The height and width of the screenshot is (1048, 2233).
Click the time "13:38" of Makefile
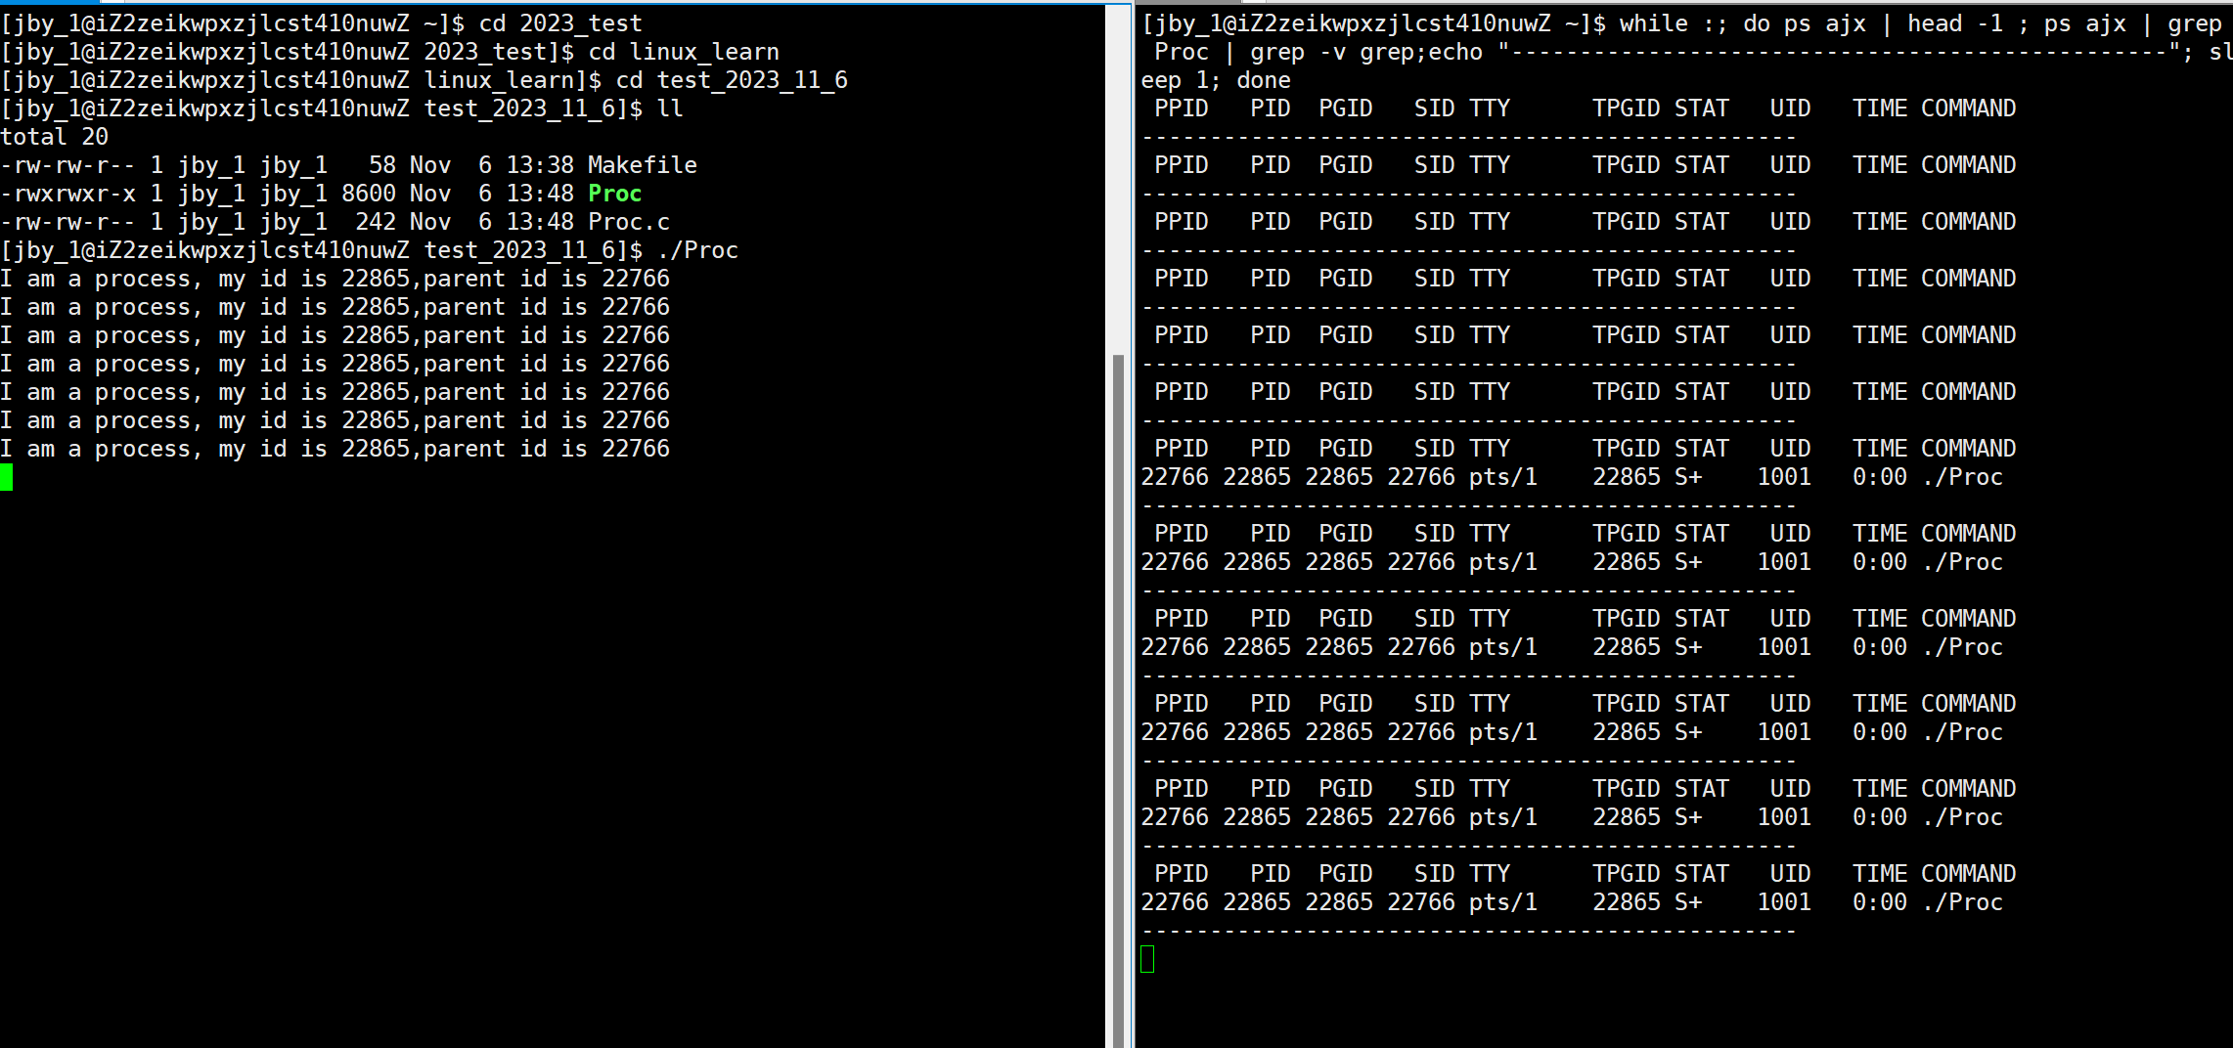click(540, 165)
